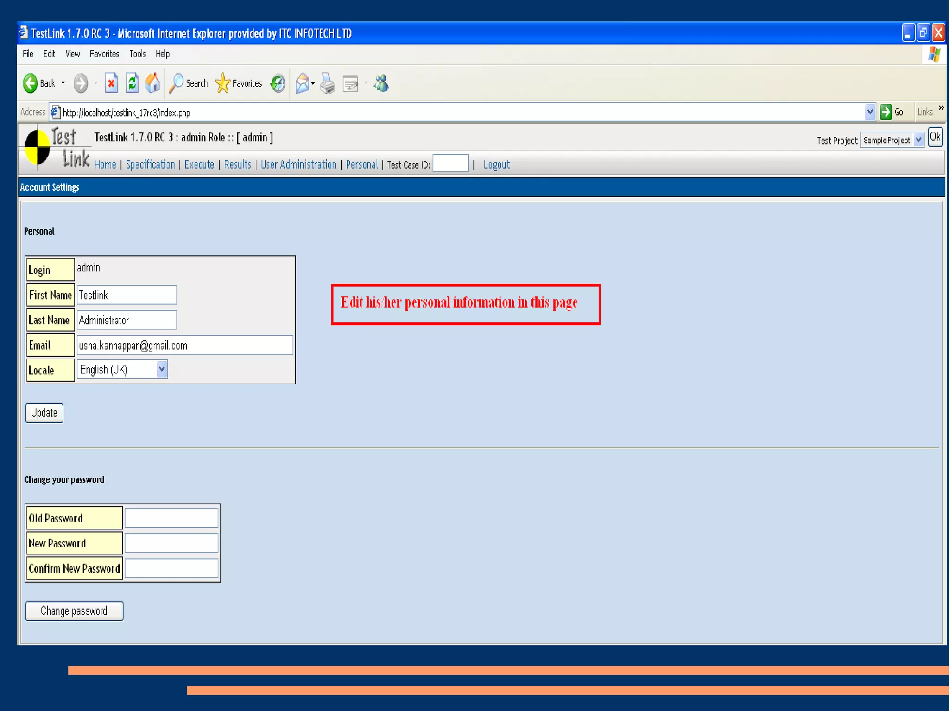Open the Tools menu
This screenshot has width=949, height=711.
pyautogui.click(x=137, y=54)
